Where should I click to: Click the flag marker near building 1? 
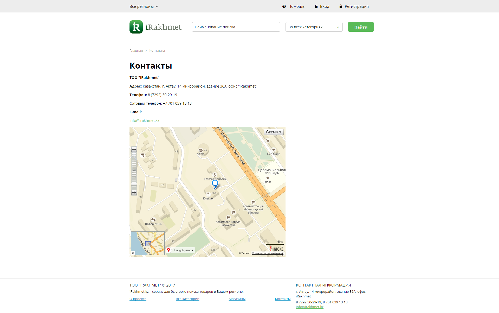point(234,212)
